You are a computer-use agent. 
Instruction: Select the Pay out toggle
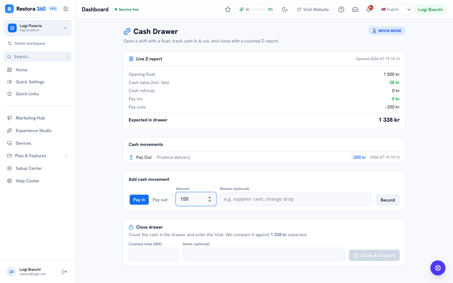tap(160, 200)
